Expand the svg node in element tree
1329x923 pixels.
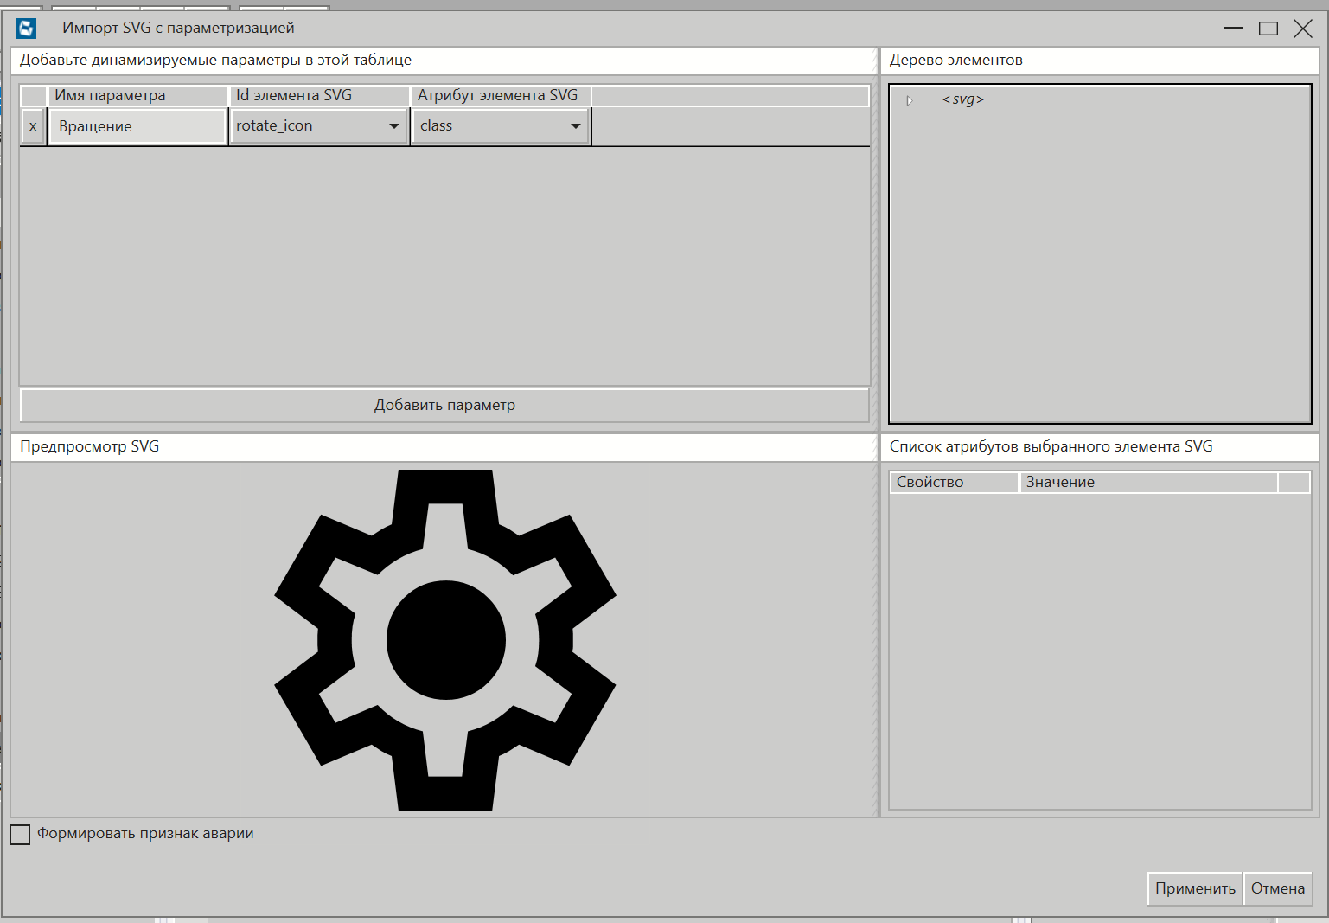(x=909, y=100)
